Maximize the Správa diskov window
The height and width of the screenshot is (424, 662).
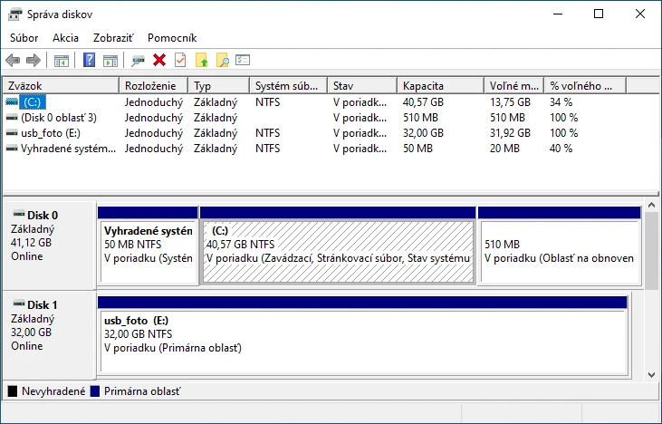tap(599, 14)
